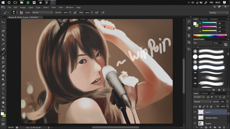Select the Hand tool
This screenshot has height=129, width=230.
coord(3,102)
